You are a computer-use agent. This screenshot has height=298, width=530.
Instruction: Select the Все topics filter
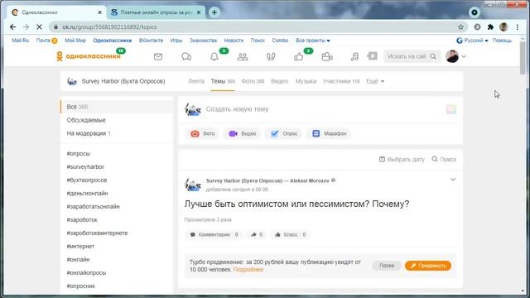pyautogui.click(x=117, y=107)
